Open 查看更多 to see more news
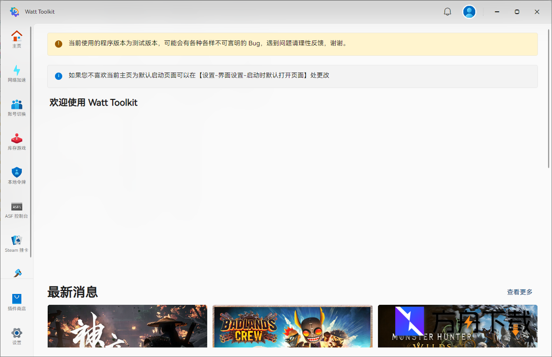Screen dimensions: 552x357 (520, 292)
